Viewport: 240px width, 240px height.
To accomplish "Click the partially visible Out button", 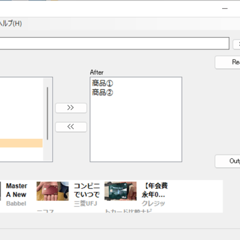I will (x=227, y=161).
